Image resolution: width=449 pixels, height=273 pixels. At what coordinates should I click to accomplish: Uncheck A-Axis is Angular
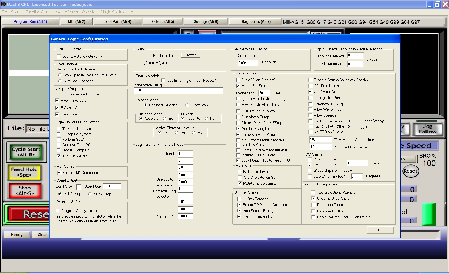point(57,100)
